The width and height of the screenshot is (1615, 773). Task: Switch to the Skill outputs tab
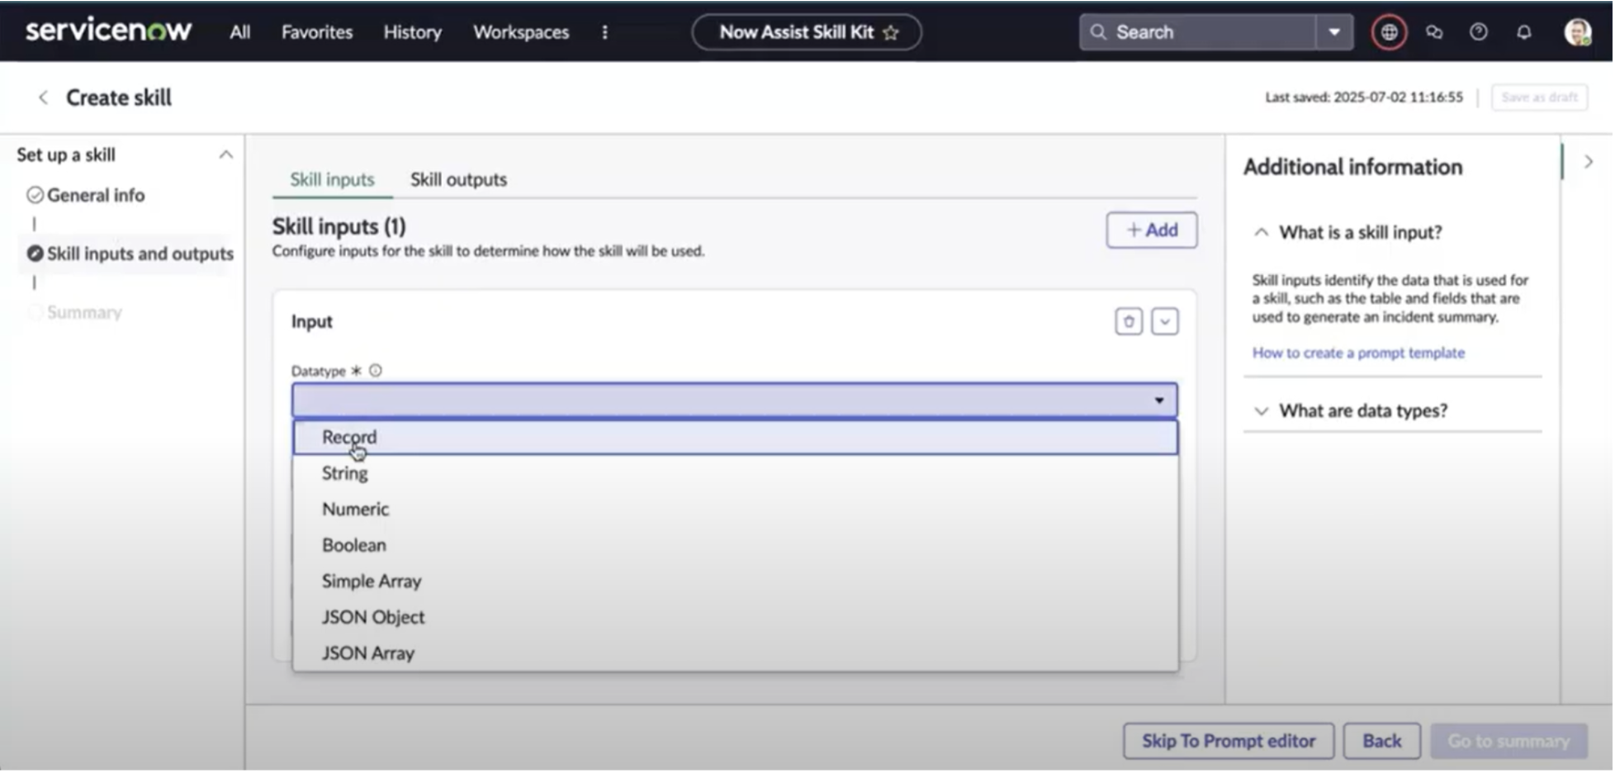click(x=458, y=179)
